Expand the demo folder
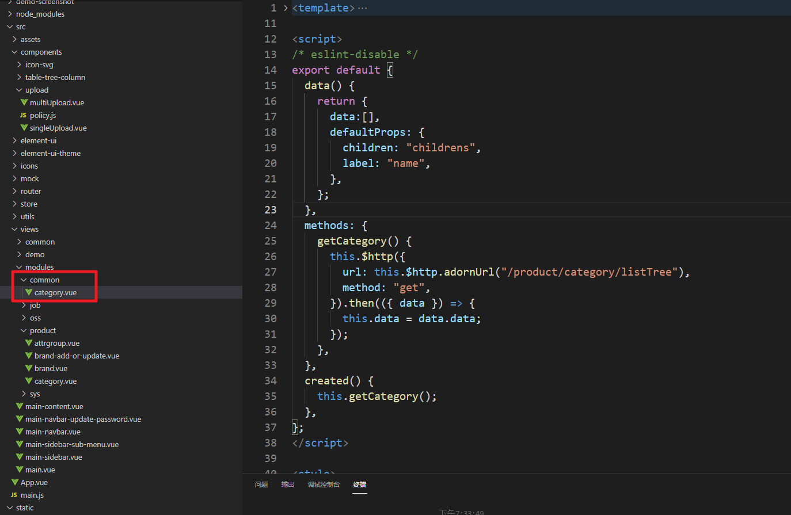 19,254
